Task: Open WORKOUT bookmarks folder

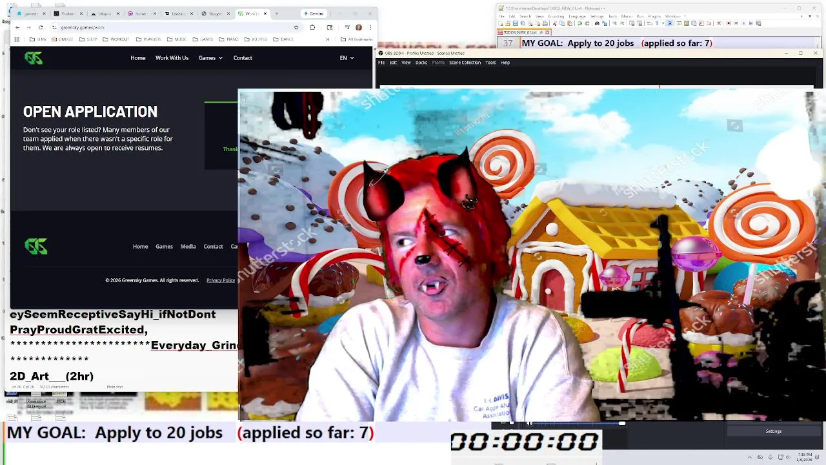Action: click(x=116, y=39)
